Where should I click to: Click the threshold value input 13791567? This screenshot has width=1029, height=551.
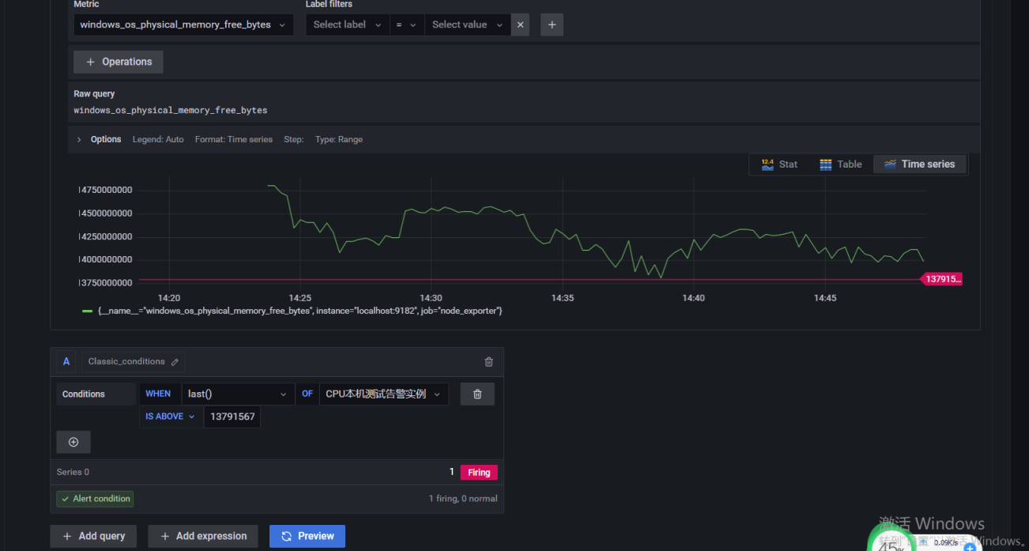[x=232, y=417]
